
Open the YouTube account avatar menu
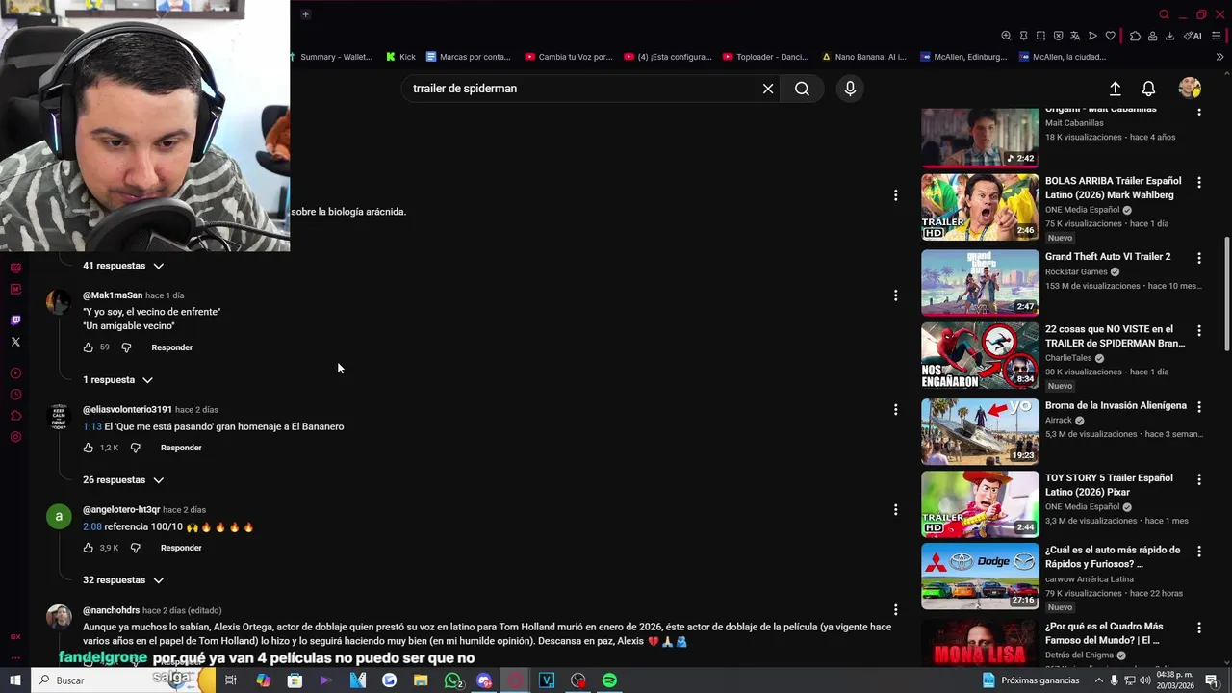tap(1190, 89)
